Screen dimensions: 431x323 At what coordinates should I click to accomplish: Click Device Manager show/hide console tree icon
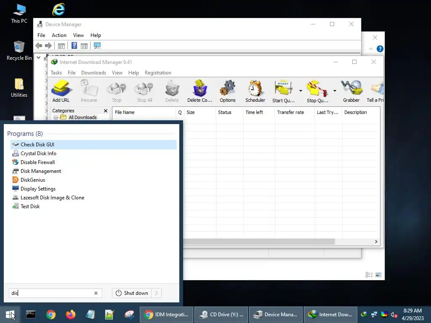61,45
